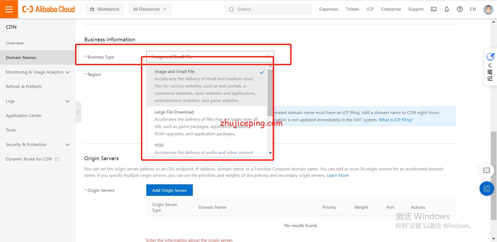This screenshot has width=497, height=242.
Task: Focus the top search field
Action: coord(268,9)
